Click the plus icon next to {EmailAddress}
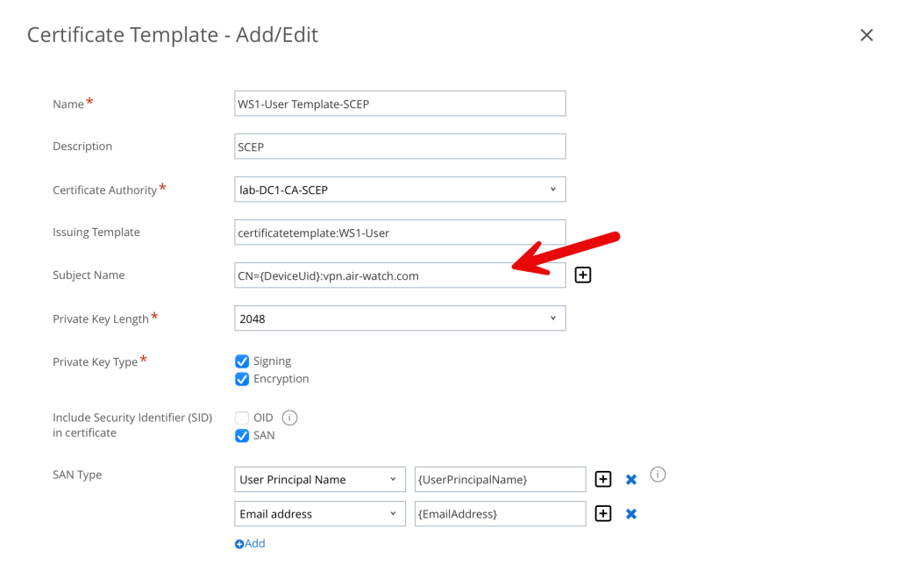The image size is (897, 564). click(x=603, y=514)
